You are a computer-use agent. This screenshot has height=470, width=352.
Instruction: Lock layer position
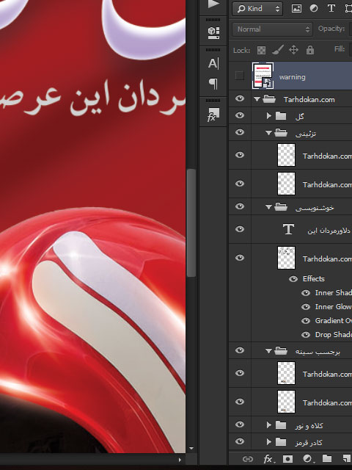point(293,50)
